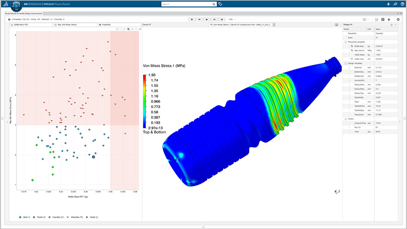Open the settings gear in toolbar
407x229 pixels.
(398, 19)
